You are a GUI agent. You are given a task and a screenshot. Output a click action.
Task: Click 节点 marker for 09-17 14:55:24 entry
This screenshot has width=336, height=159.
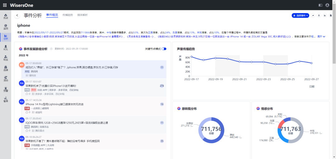pyautogui.click(x=21, y=102)
